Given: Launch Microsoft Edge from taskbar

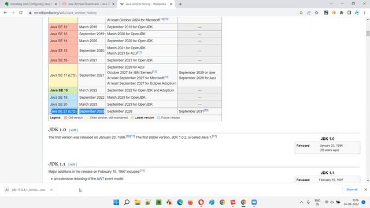Looking at the screenshot, I should click(180, 202).
